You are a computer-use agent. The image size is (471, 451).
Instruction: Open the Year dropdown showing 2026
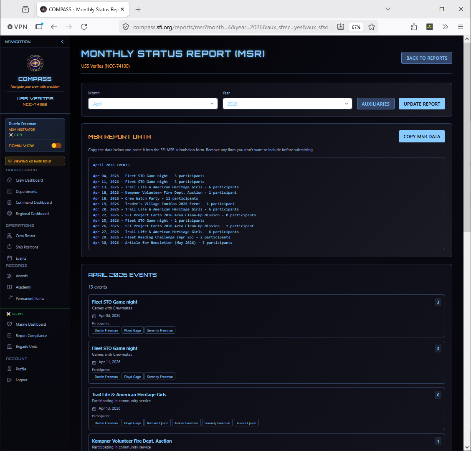coord(287,104)
